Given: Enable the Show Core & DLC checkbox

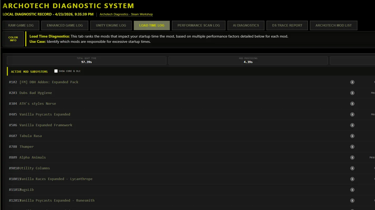Looking at the screenshot, I should tap(56, 71).
